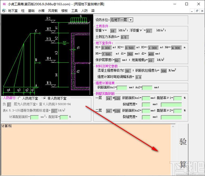Close the inner child document window
Screen dimensions: 205x176
[x=202, y=11]
